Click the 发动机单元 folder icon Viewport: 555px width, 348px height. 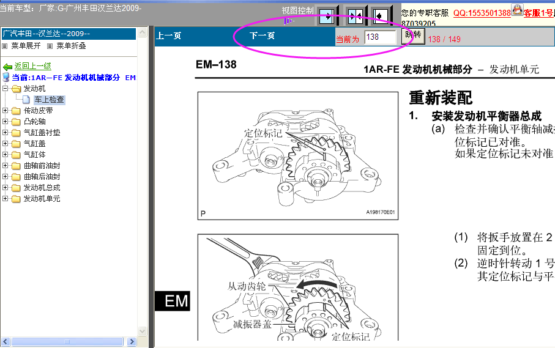point(16,199)
